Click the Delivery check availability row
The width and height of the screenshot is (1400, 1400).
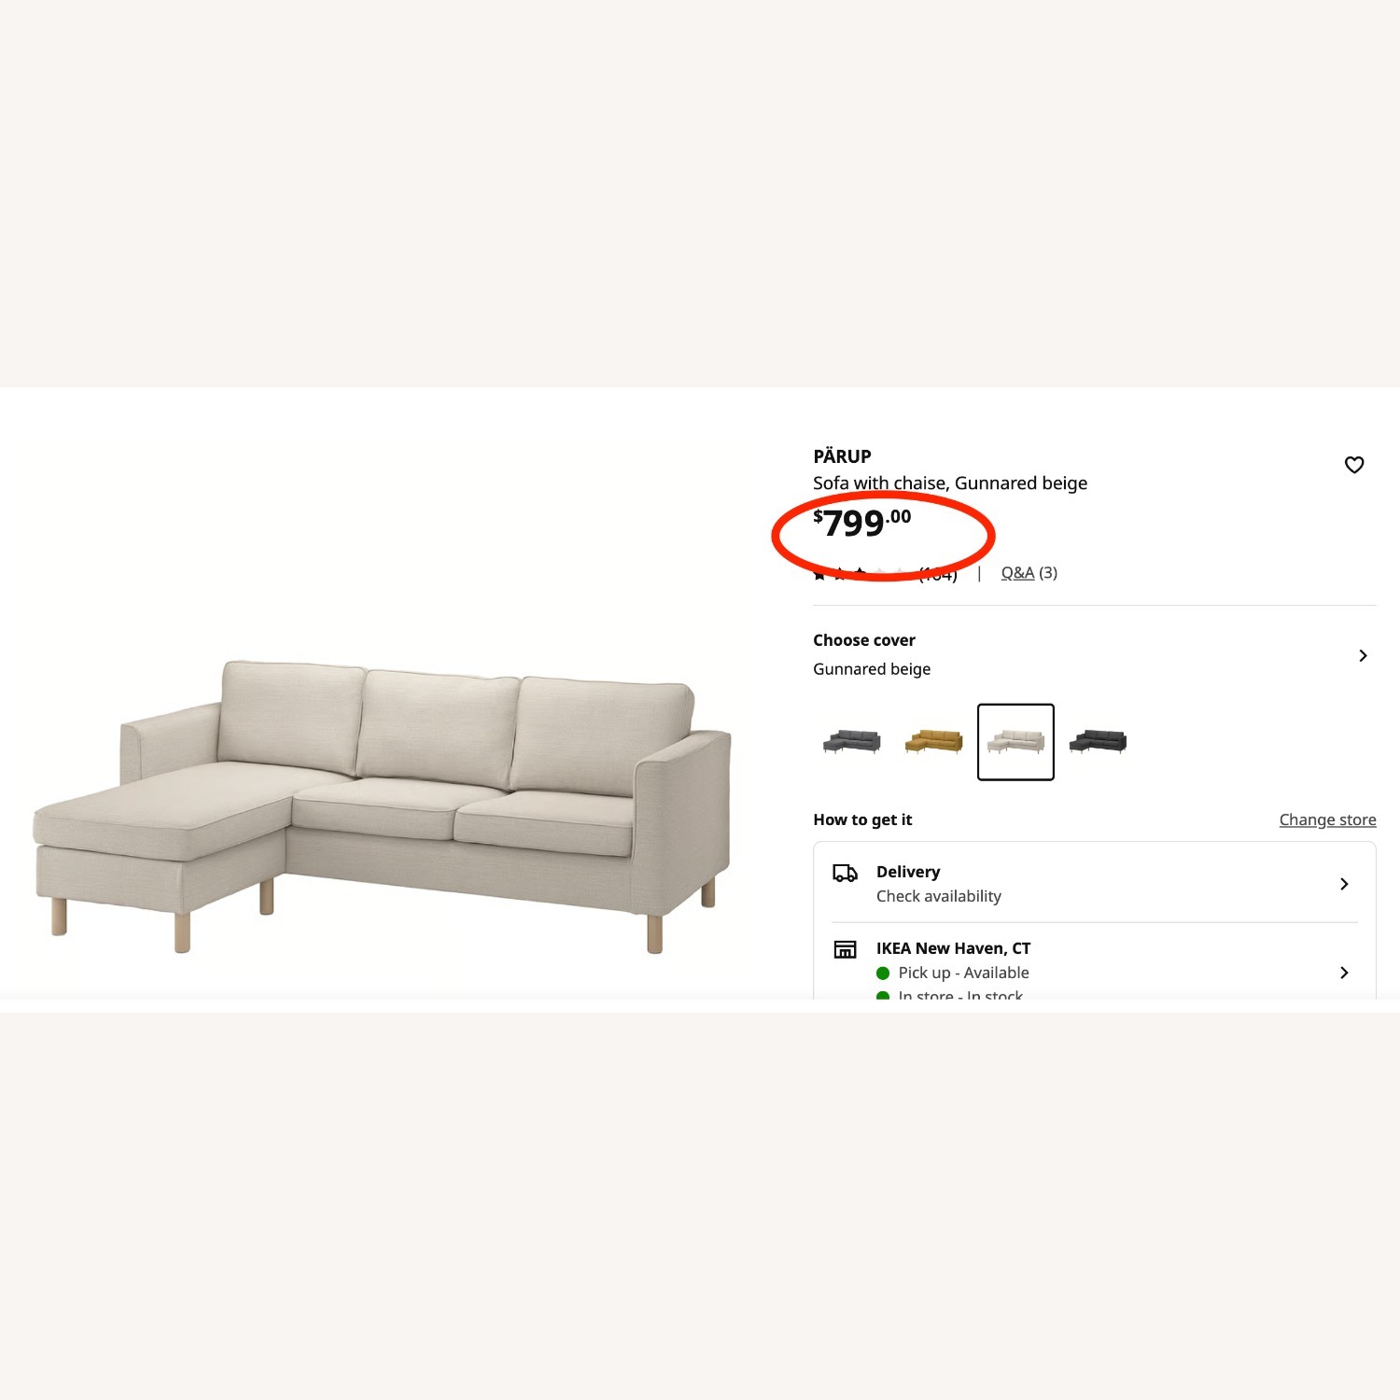(x=1094, y=883)
